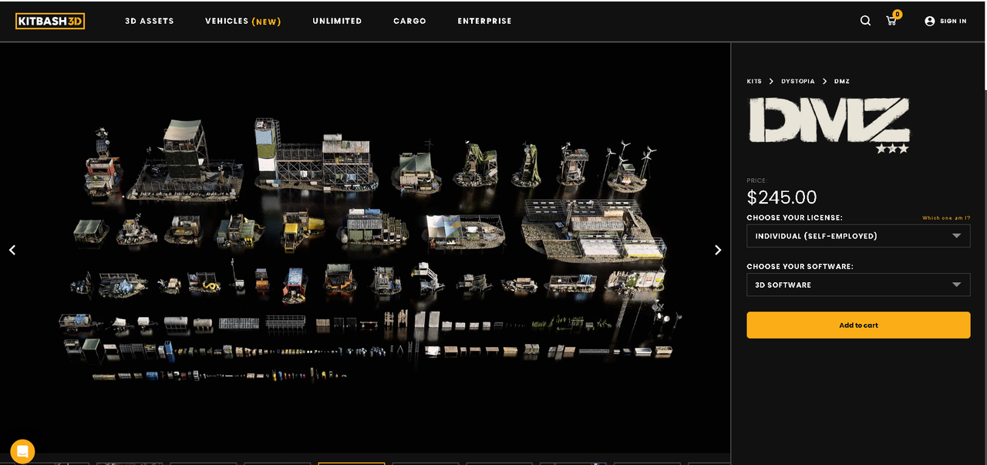Image resolution: width=987 pixels, height=465 pixels.
Task: Show the next gallery image arrow
Action: pyautogui.click(x=718, y=250)
